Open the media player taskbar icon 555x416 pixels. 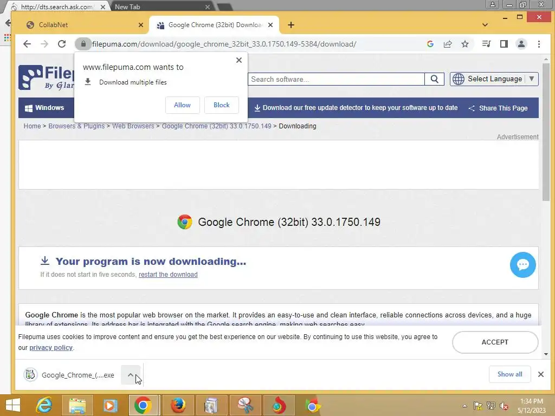point(110,405)
